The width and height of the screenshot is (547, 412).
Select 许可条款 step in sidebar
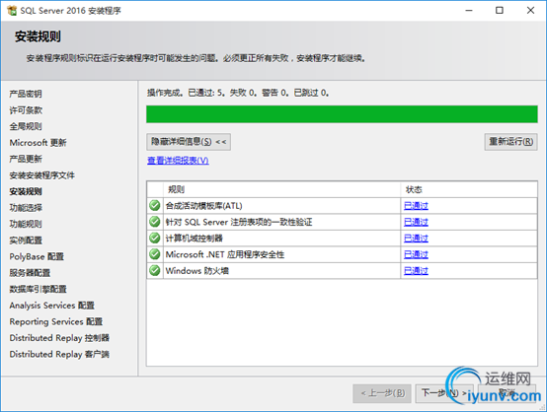(x=26, y=110)
